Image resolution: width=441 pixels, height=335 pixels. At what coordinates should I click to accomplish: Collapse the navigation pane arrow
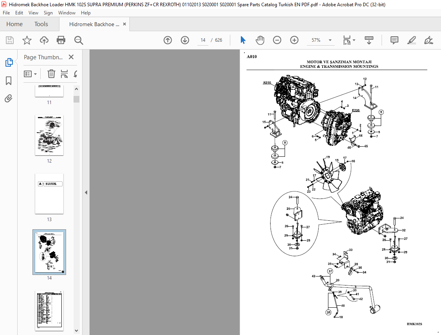86,193
